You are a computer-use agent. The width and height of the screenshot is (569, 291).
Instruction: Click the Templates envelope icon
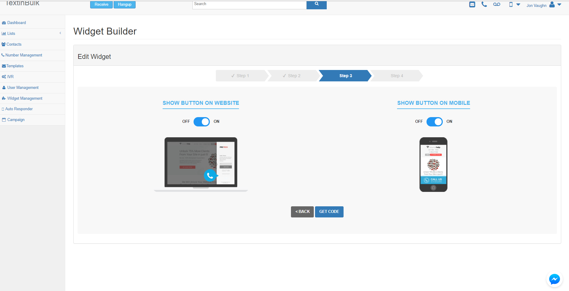coord(4,66)
